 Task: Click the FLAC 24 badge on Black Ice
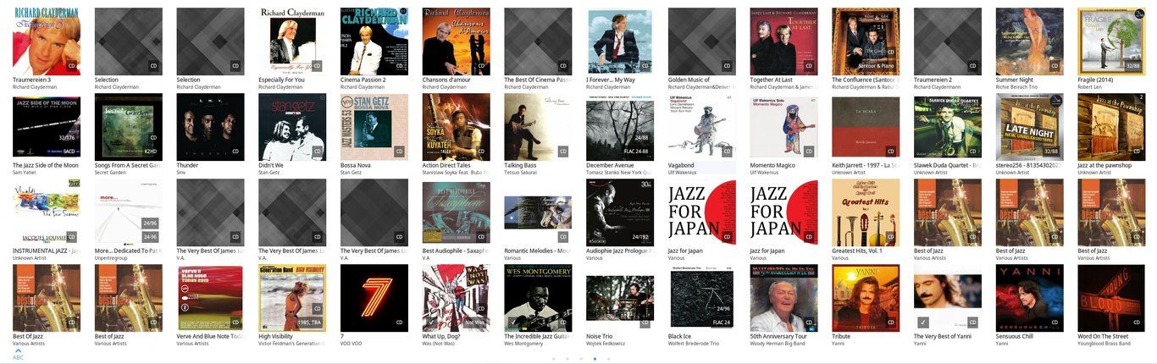[x=722, y=323]
